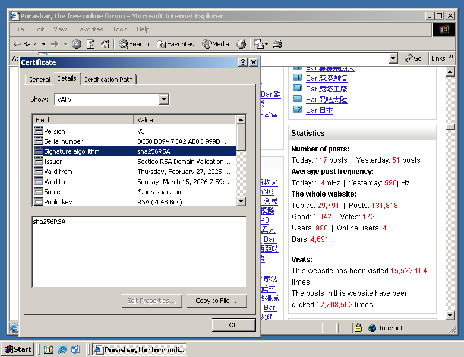Select the Serial number field row
This screenshot has height=357, width=464.
tap(135, 141)
